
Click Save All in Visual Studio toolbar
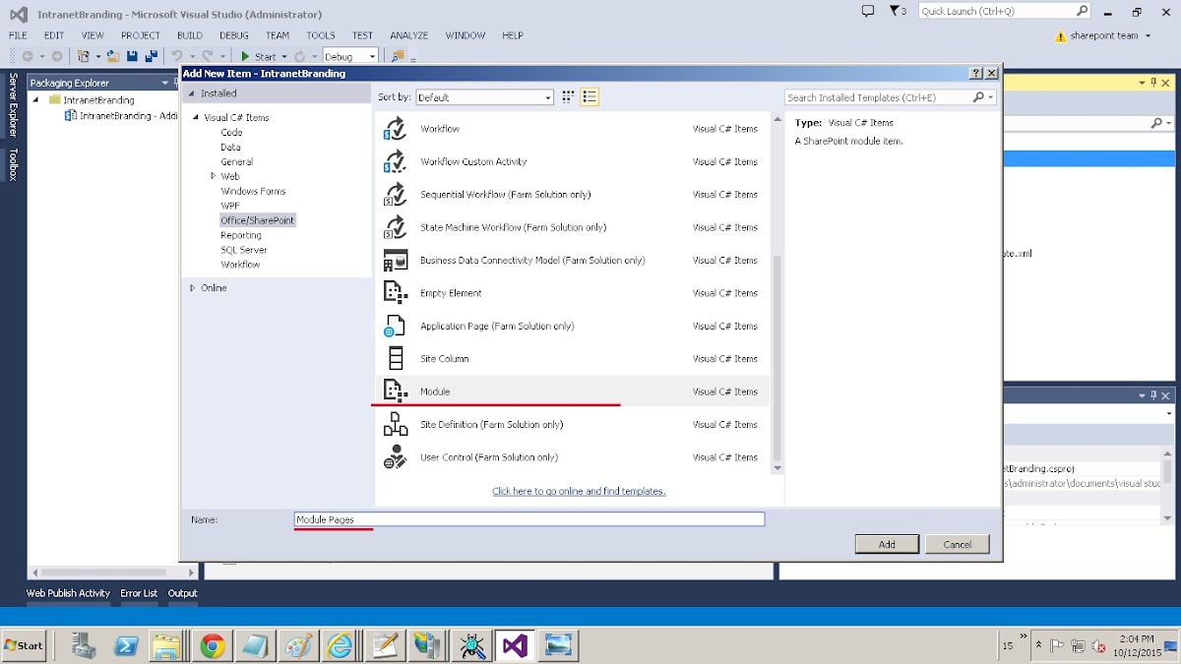tap(152, 57)
